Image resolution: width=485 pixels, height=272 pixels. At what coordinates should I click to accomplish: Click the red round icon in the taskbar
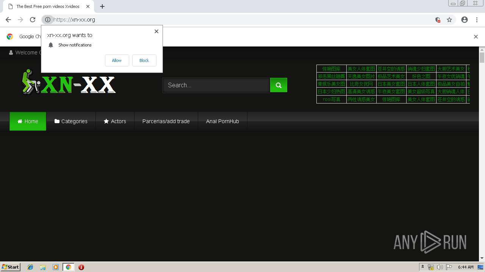81,267
